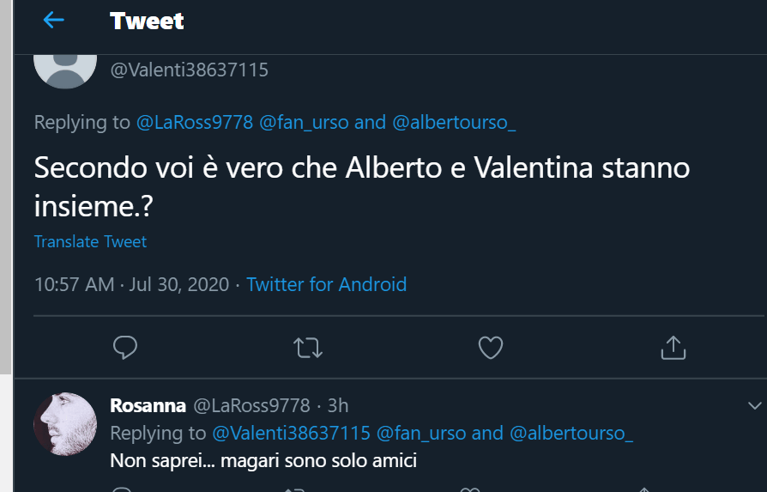Open @Valenti38637115 handle under the avatar
Screen dimensions: 767x492
[189, 70]
